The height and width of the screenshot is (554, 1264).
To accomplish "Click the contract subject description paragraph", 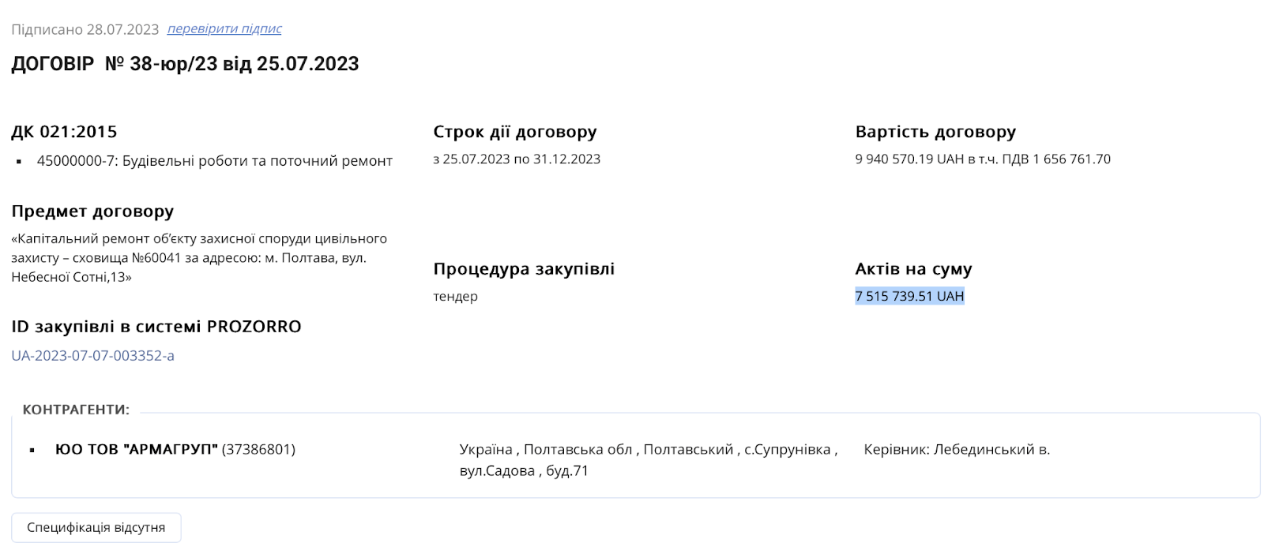I will tap(198, 258).
